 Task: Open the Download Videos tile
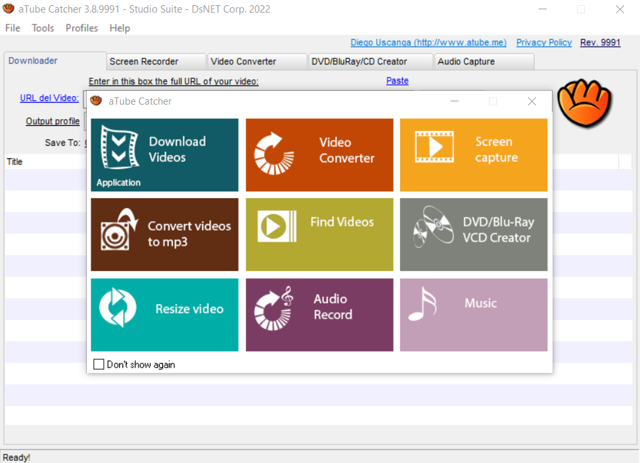[164, 155]
